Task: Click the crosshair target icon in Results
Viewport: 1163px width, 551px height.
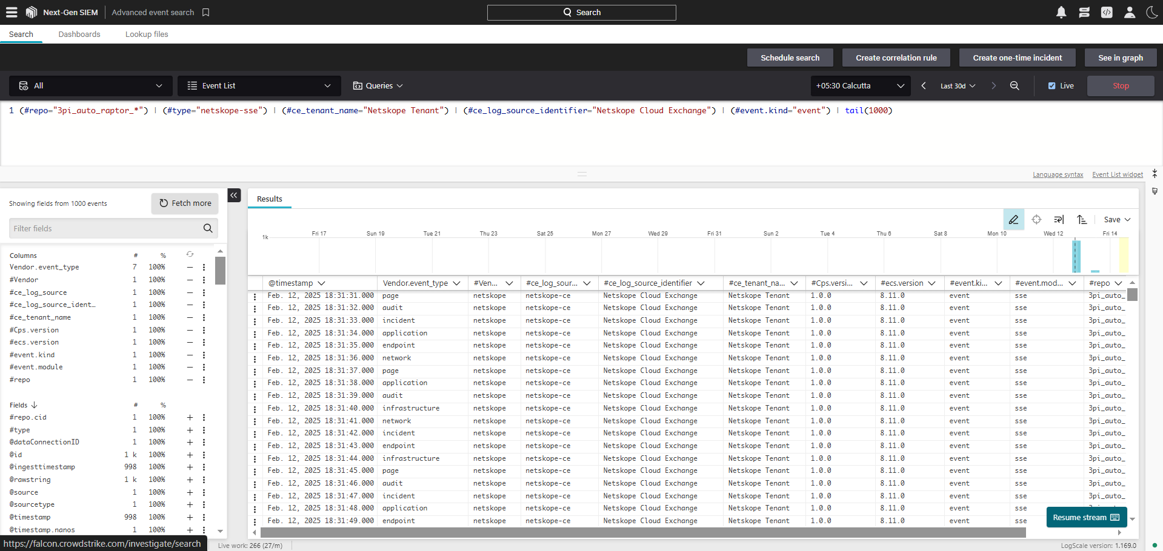Action: point(1036,220)
